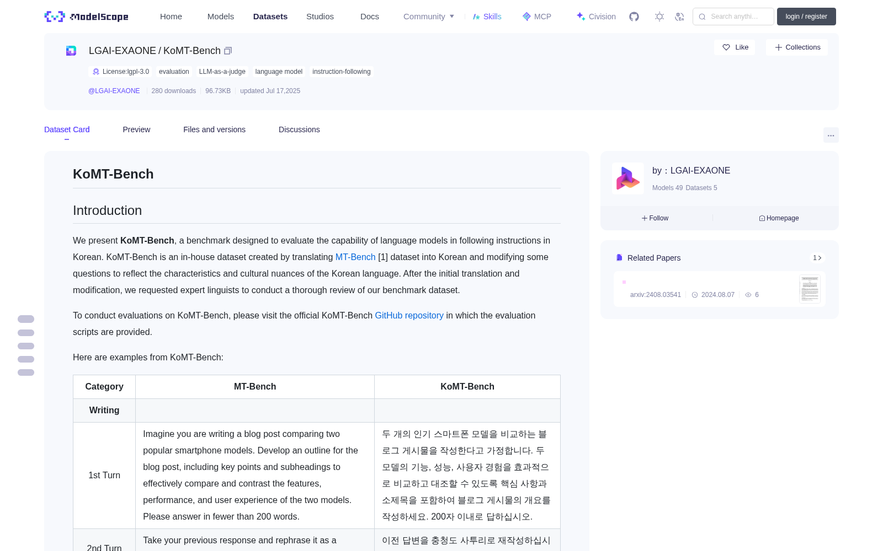Open the Models menu item
This screenshot has height=551, width=883.
[x=221, y=17]
